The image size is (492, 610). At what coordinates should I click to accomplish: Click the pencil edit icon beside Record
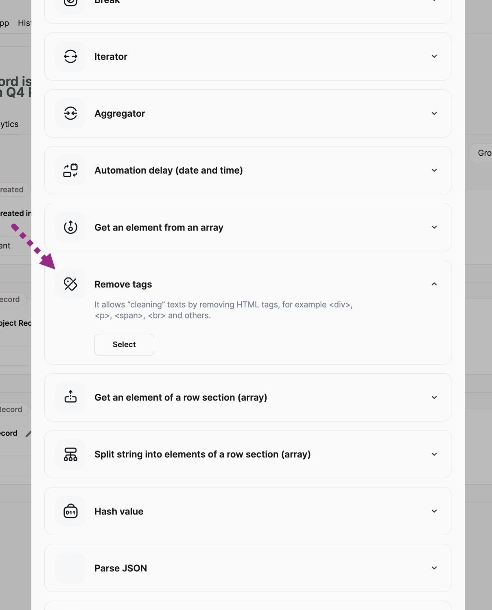(x=28, y=433)
